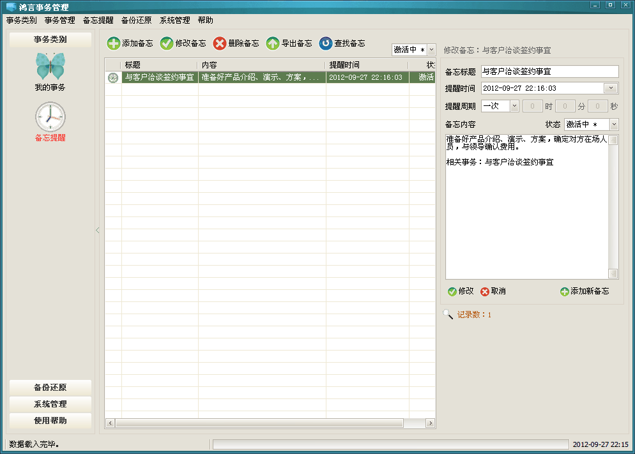Click the 系统管理 sidebar button
This screenshot has height=454, width=635.
(50, 404)
